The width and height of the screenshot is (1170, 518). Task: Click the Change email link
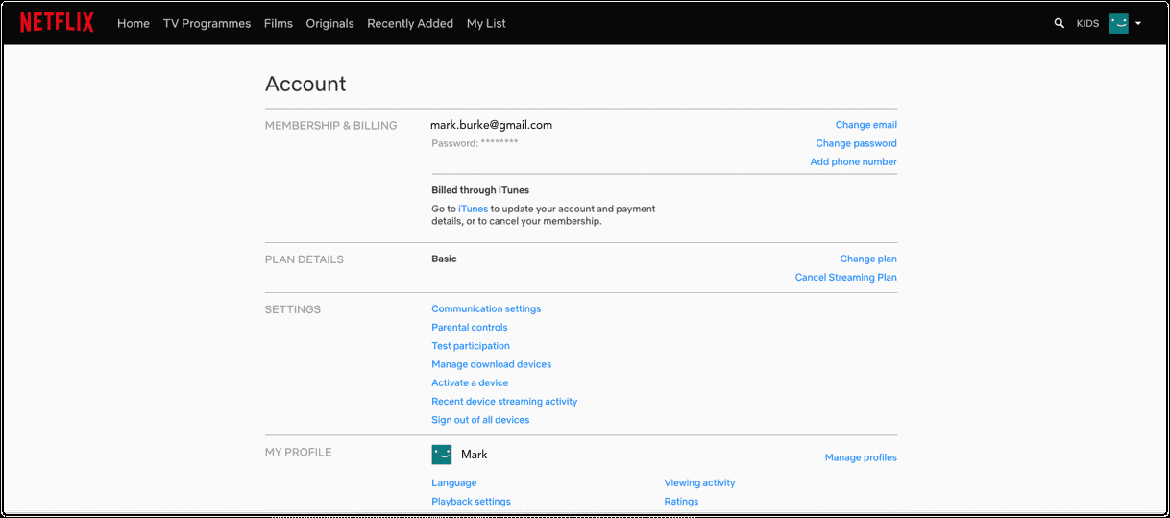(x=866, y=125)
